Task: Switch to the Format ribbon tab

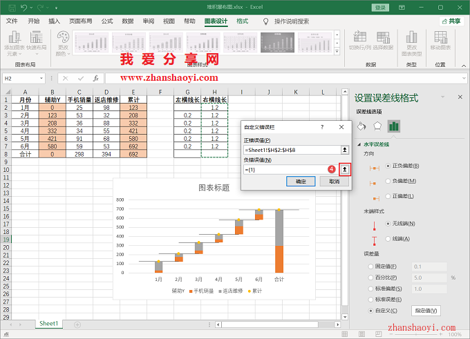Action: click(242, 21)
